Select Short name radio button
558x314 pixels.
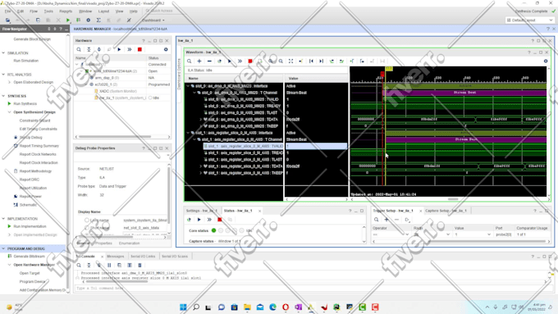87,228
